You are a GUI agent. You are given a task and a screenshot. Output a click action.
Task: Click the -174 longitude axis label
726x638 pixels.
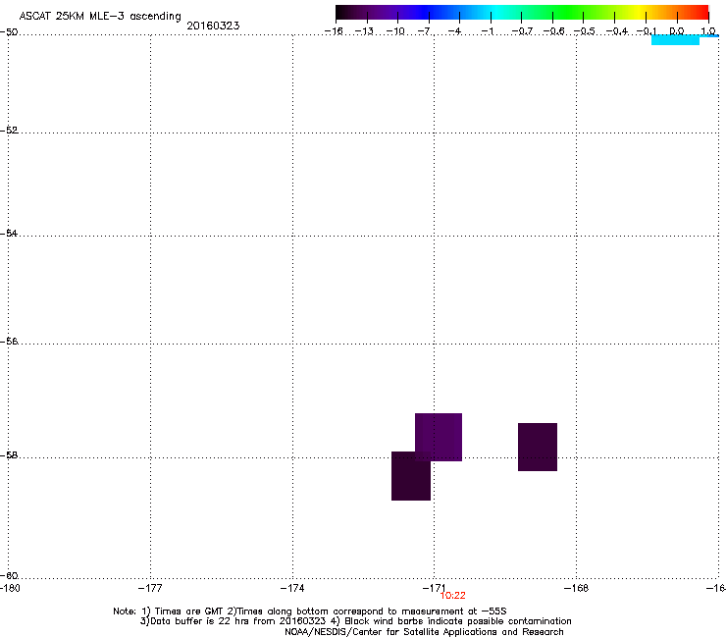(x=292, y=588)
